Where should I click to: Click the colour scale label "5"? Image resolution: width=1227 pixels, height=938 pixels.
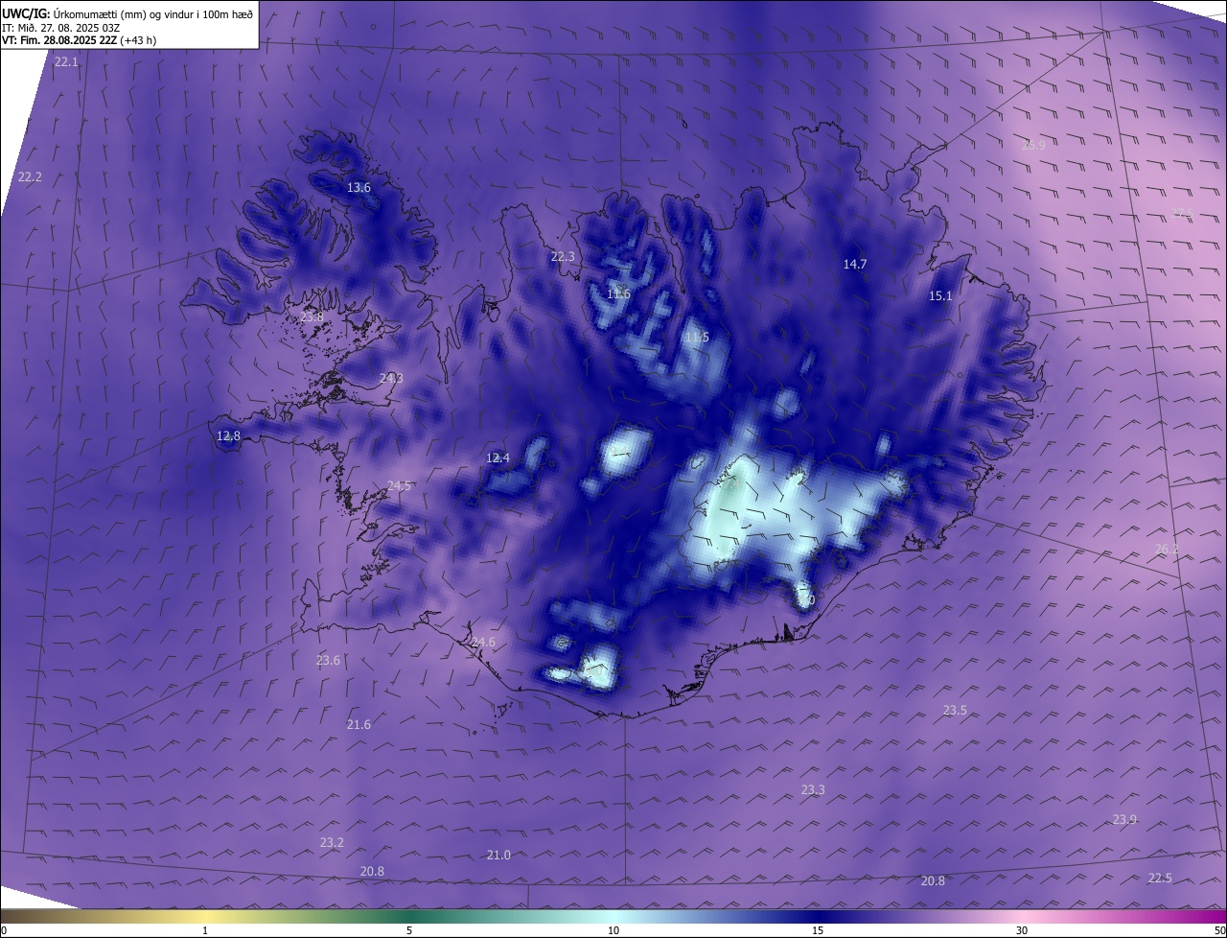click(x=409, y=930)
